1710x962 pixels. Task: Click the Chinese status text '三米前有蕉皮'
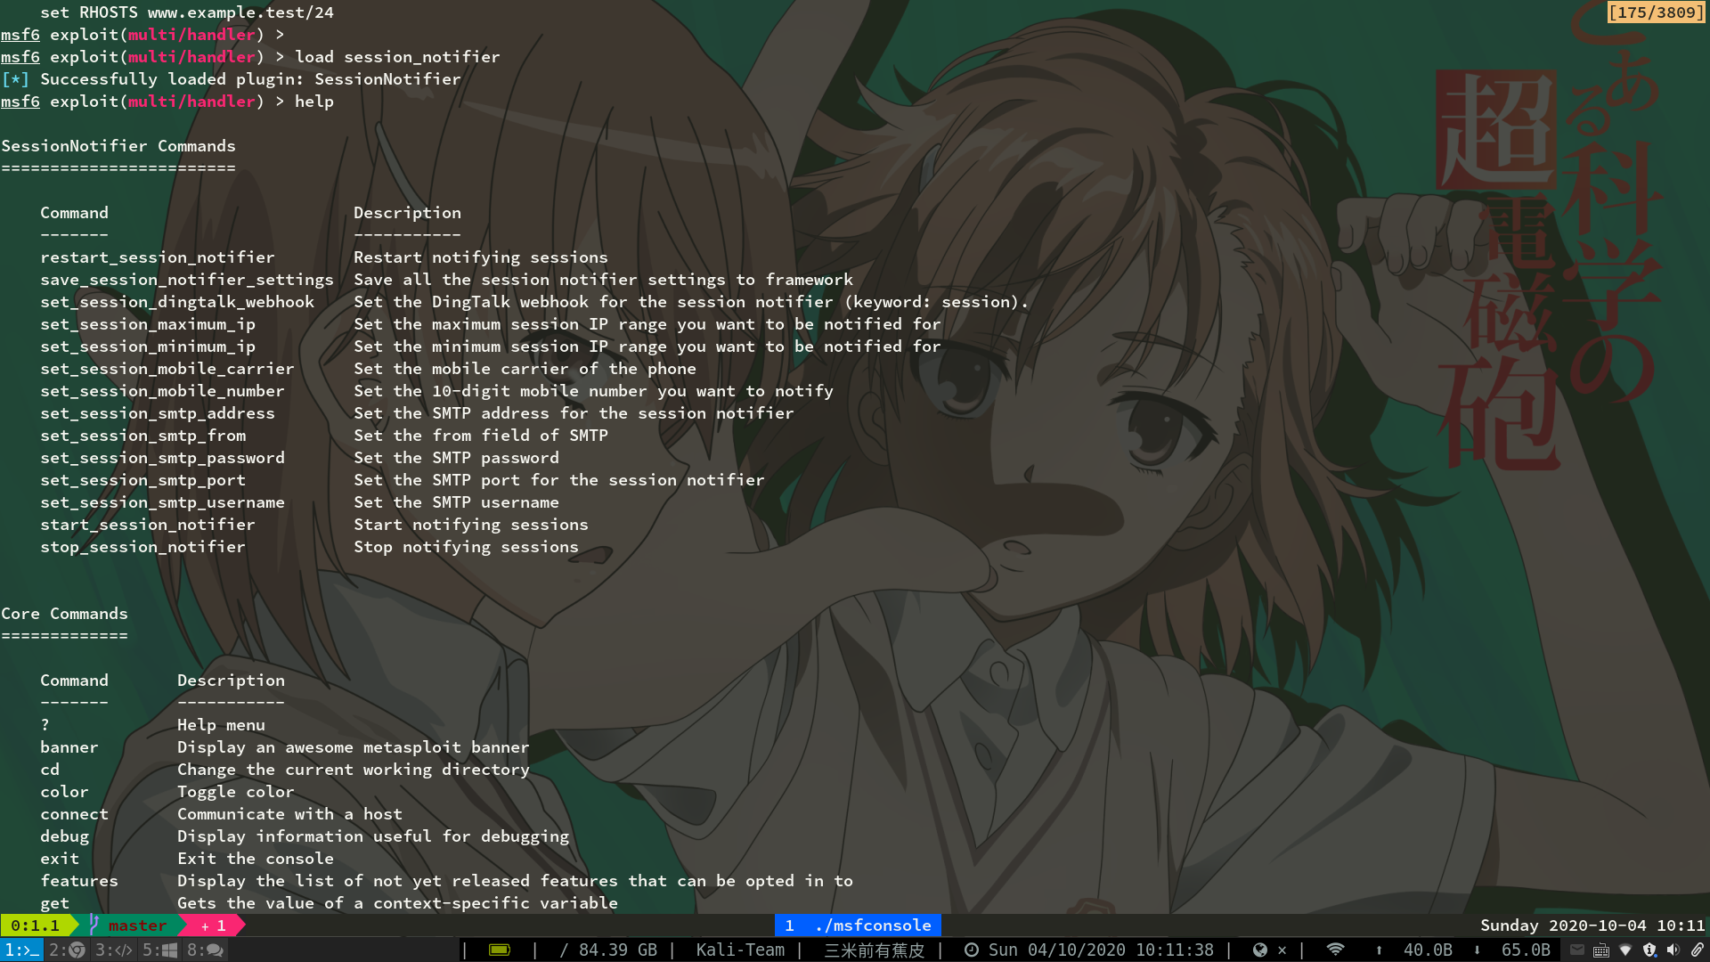tap(875, 950)
